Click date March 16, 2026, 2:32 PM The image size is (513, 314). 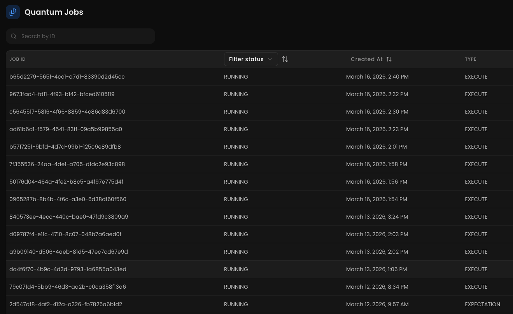click(377, 94)
